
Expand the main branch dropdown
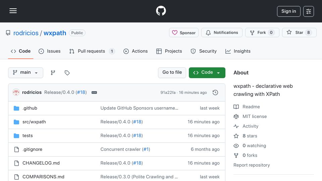click(26, 73)
